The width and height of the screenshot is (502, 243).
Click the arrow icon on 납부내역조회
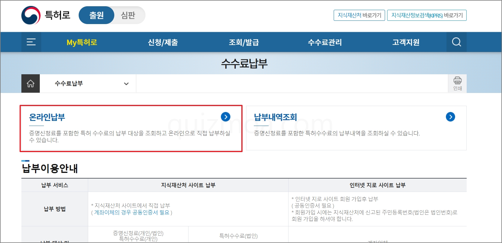[x=450, y=117]
